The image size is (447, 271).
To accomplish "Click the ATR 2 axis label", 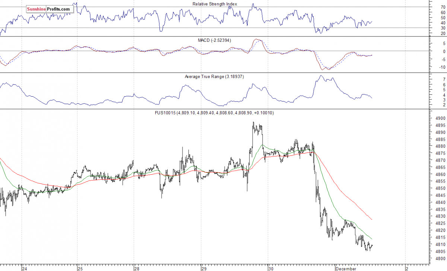I will [x=444, y=105].
